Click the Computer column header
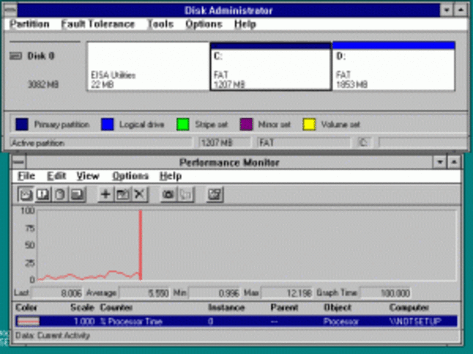 click(x=409, y=308)
